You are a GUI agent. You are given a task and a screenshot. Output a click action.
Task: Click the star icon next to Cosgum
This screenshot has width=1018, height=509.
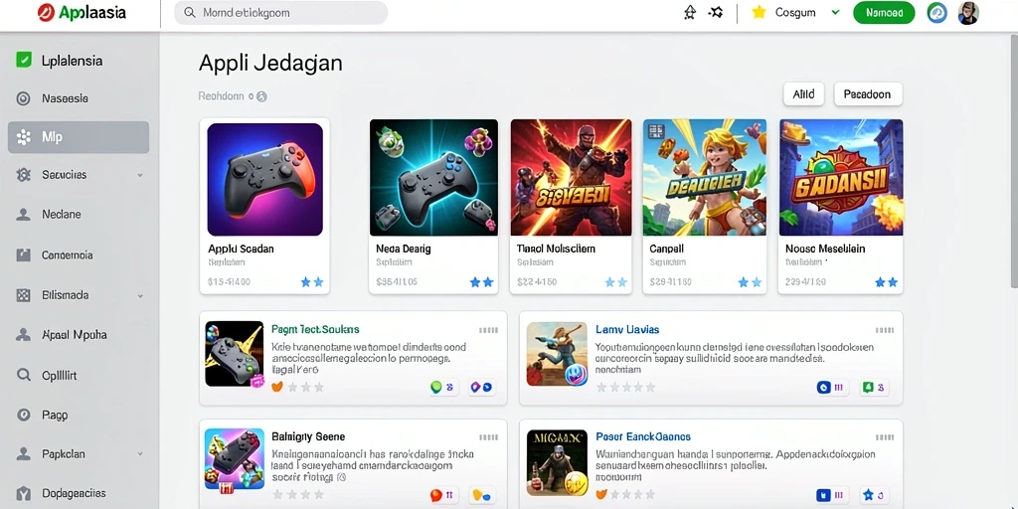click(x=759, y=12)
